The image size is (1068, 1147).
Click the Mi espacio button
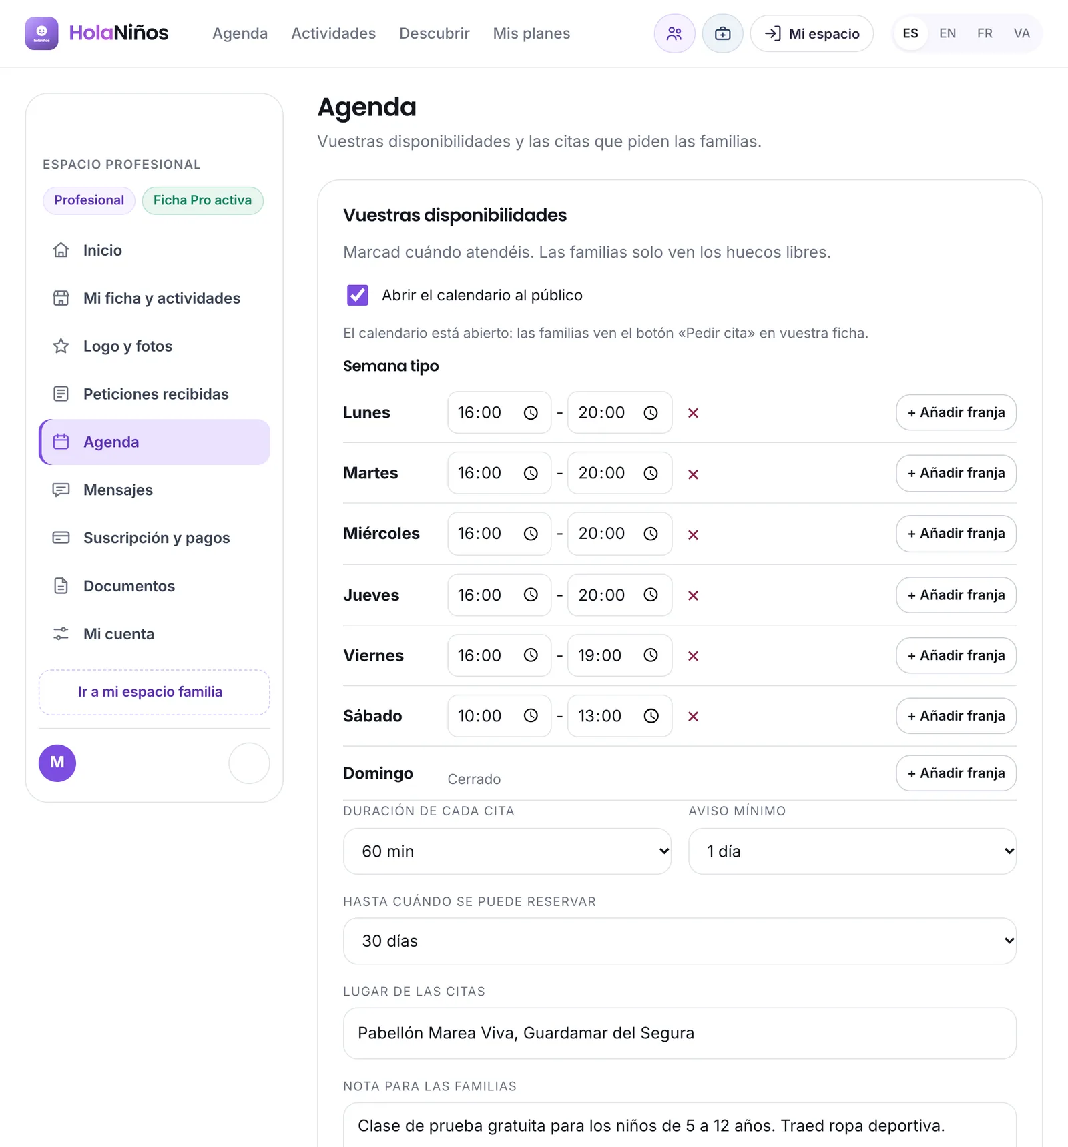click(812, 33)
